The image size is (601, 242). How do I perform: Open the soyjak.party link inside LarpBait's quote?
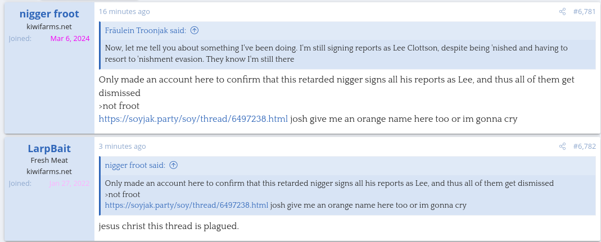[187, 206]
